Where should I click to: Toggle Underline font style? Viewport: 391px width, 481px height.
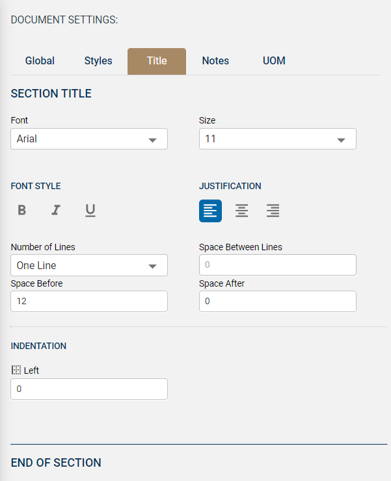(x=90, y=210)
